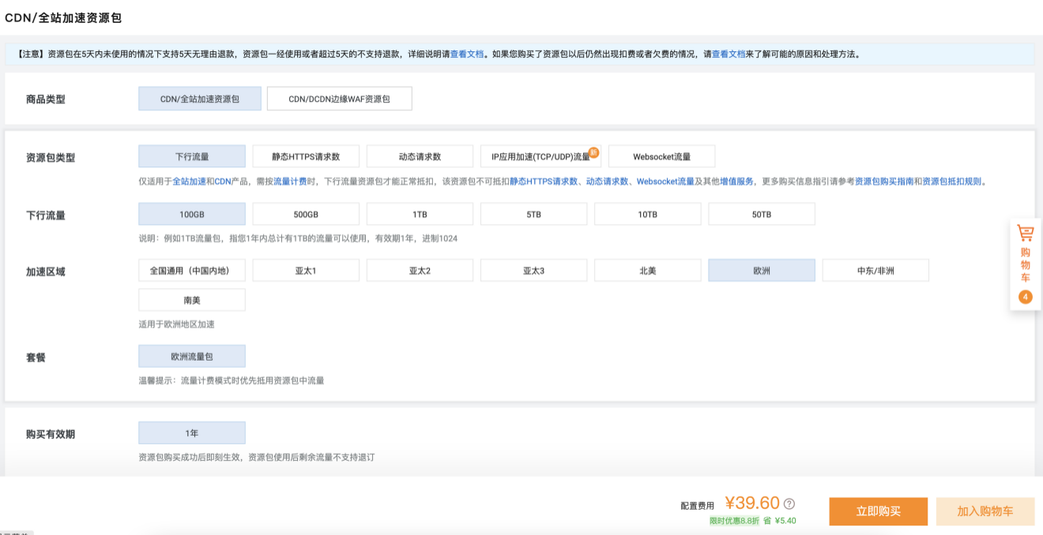
Task: Click 加入购物车 button
Action: click(x=985, y=511)
